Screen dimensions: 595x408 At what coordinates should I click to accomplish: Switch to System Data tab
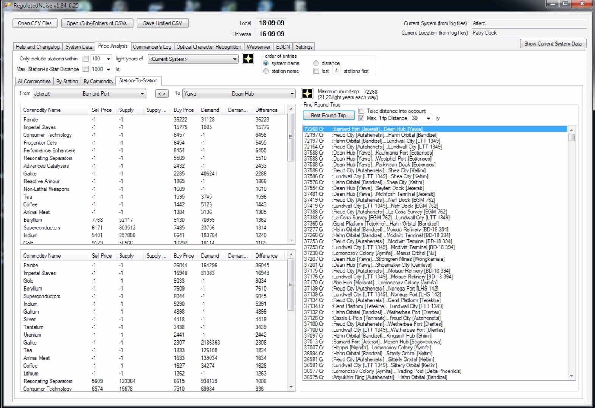click(79, 47)
